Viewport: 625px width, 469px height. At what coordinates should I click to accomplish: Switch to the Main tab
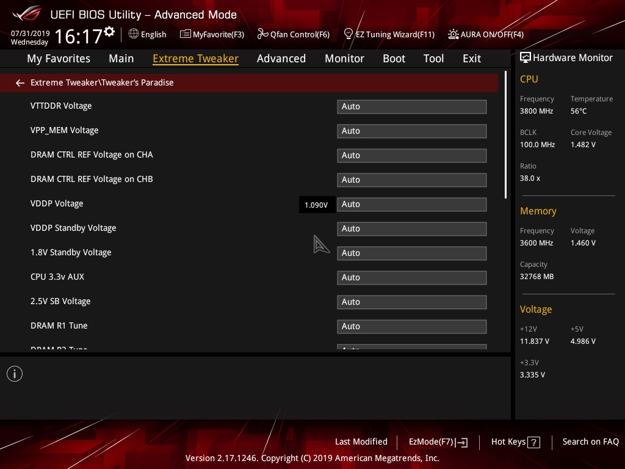coord(121,59)
